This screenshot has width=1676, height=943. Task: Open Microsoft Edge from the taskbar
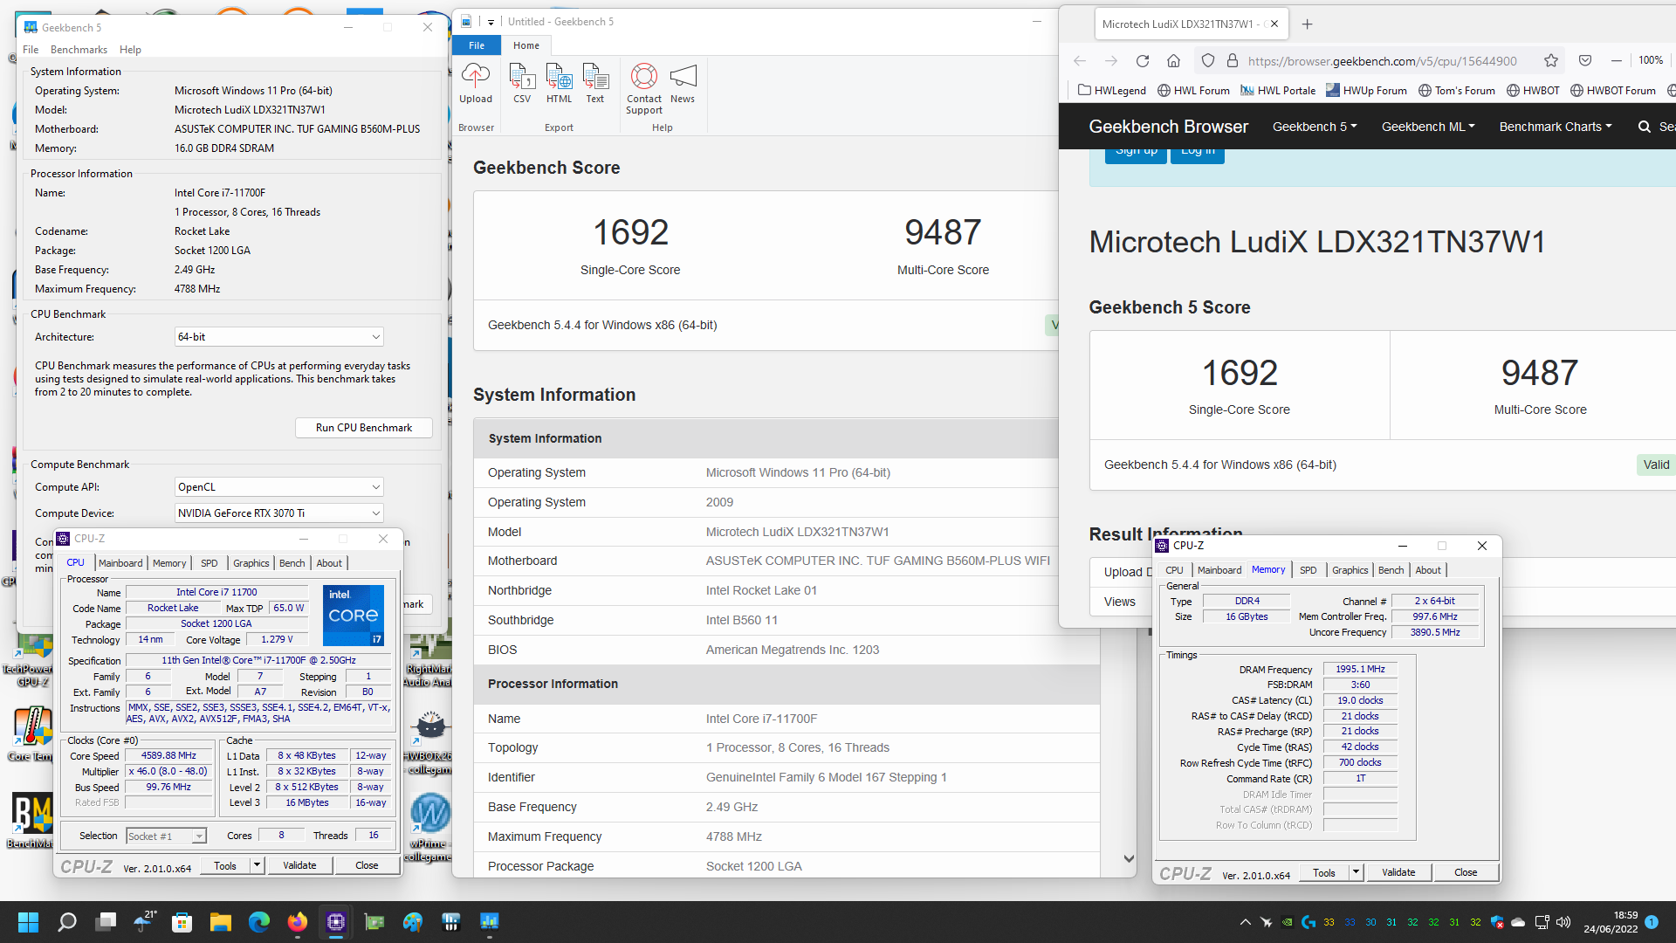pos(259,922)
